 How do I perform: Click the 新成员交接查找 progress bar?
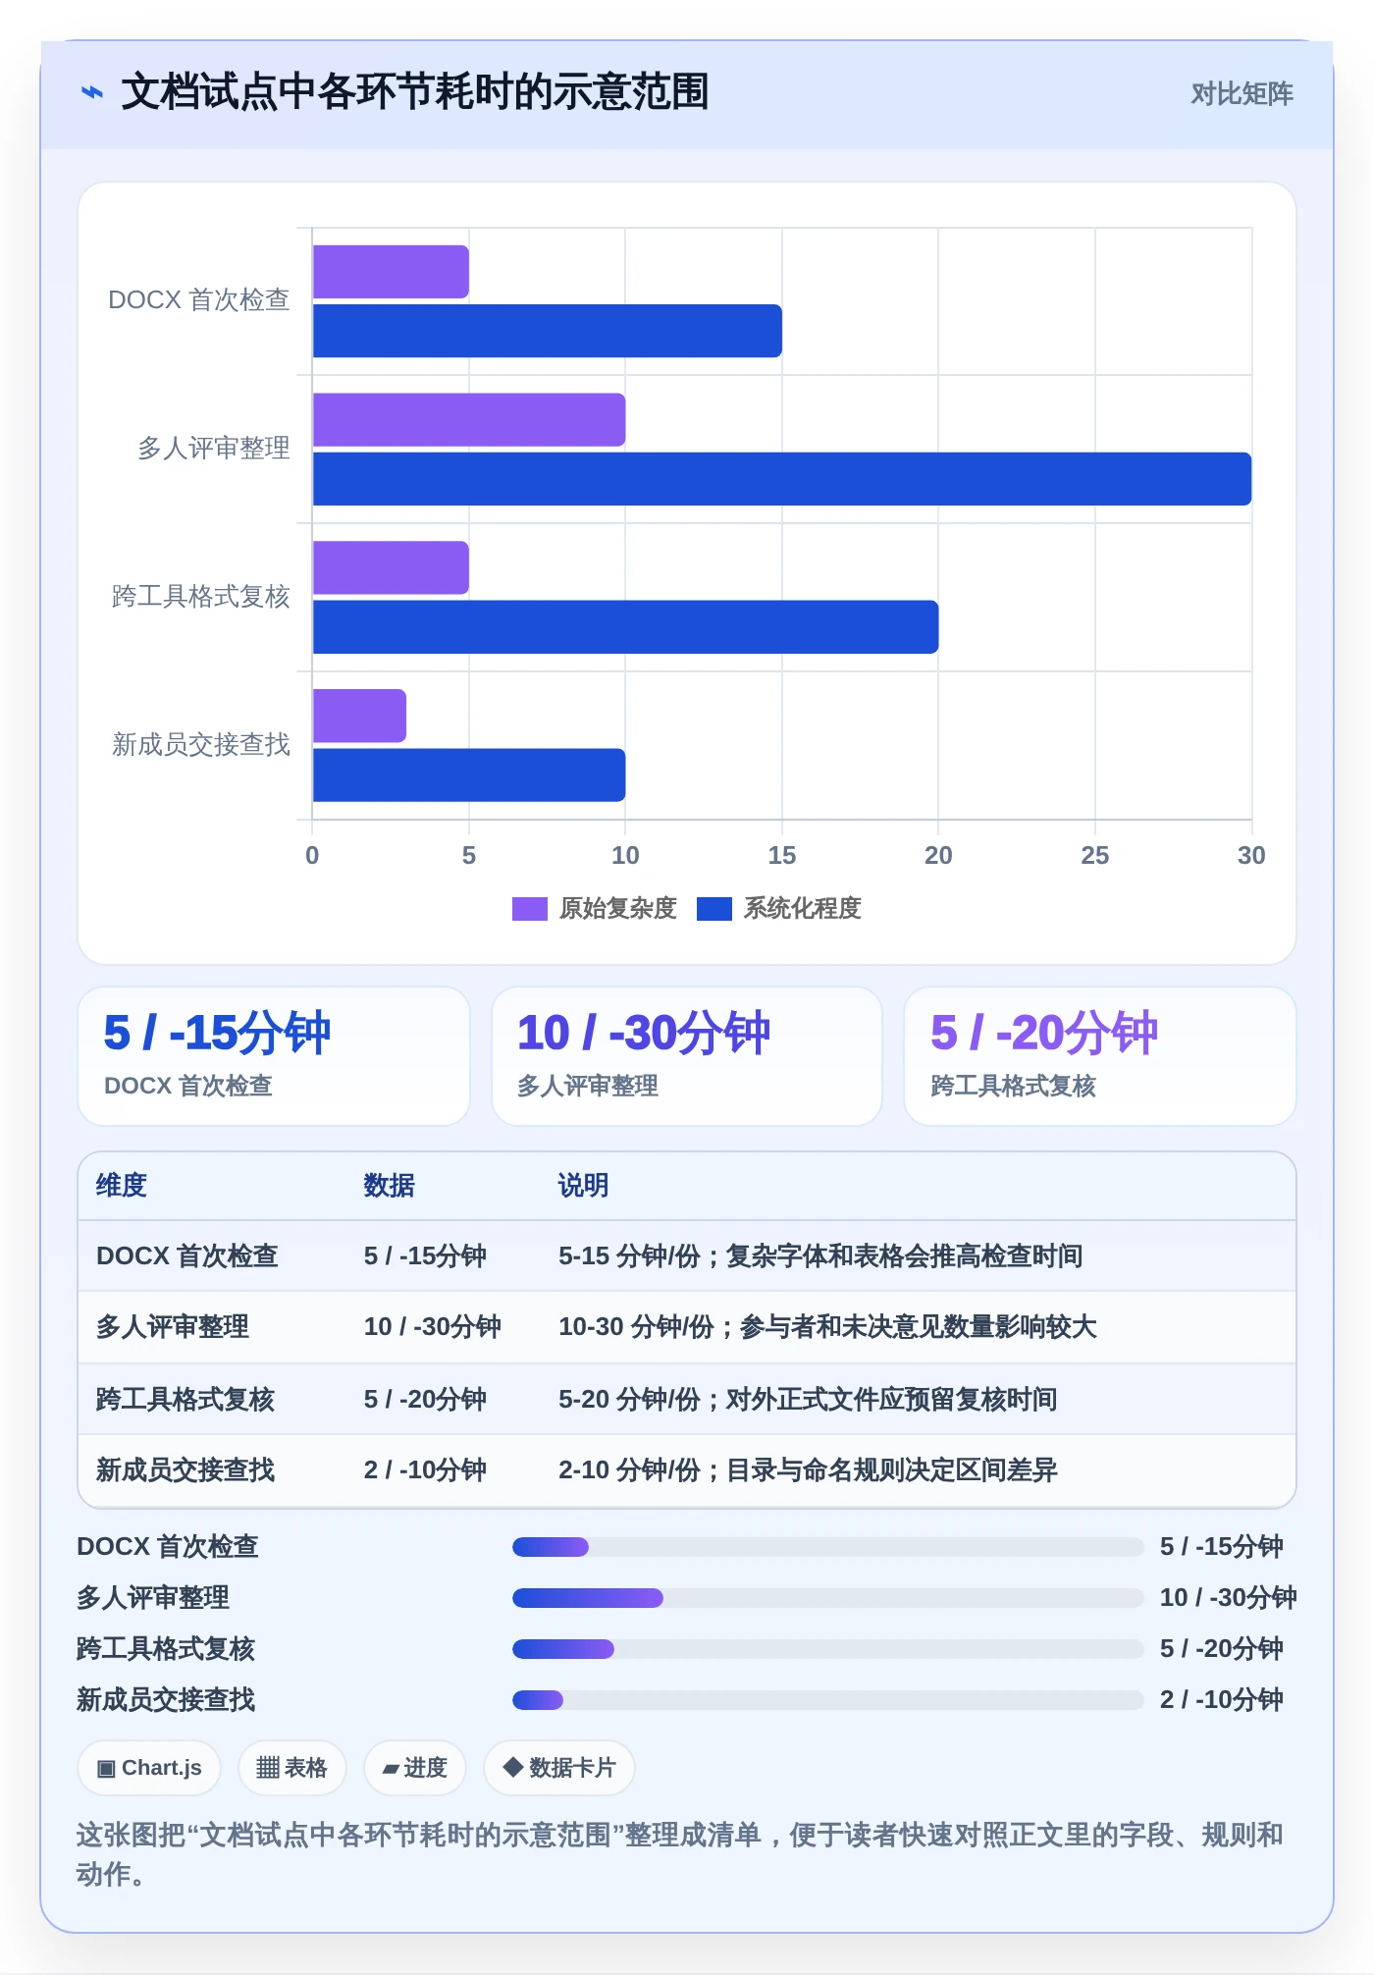click(828, 1700)
